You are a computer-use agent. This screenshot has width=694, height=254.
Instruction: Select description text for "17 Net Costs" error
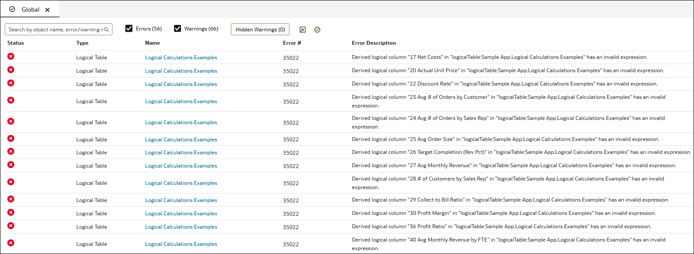pyautogui.click(x=500, y=57)
